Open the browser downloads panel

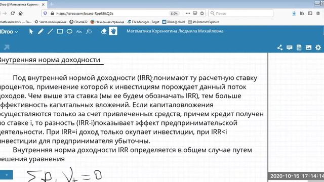pos(294,14)
